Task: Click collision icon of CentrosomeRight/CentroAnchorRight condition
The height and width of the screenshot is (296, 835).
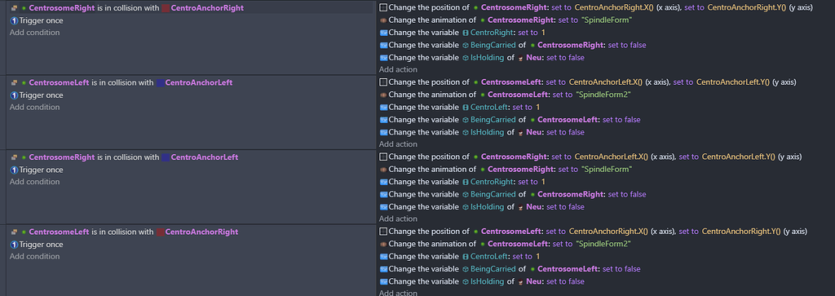Action: click(x=15, y=8)
